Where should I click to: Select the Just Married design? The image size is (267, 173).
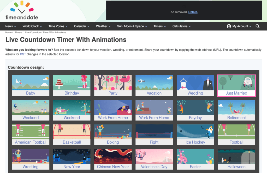point(236,85)
